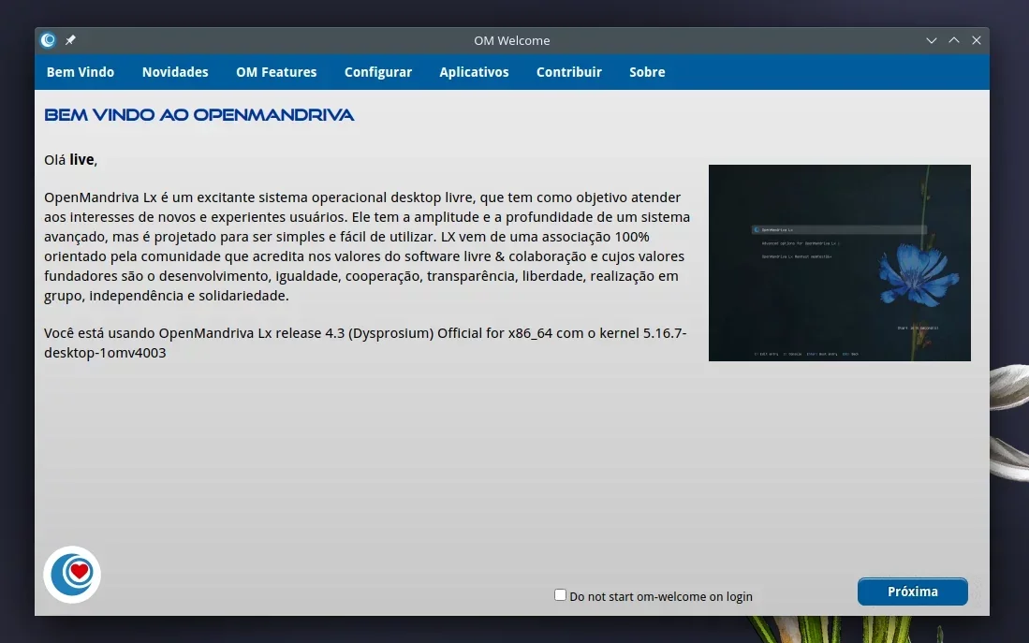Minimize the OM Welcome window

point(932,40)
